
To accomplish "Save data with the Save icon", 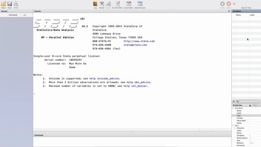I will 10,4.
